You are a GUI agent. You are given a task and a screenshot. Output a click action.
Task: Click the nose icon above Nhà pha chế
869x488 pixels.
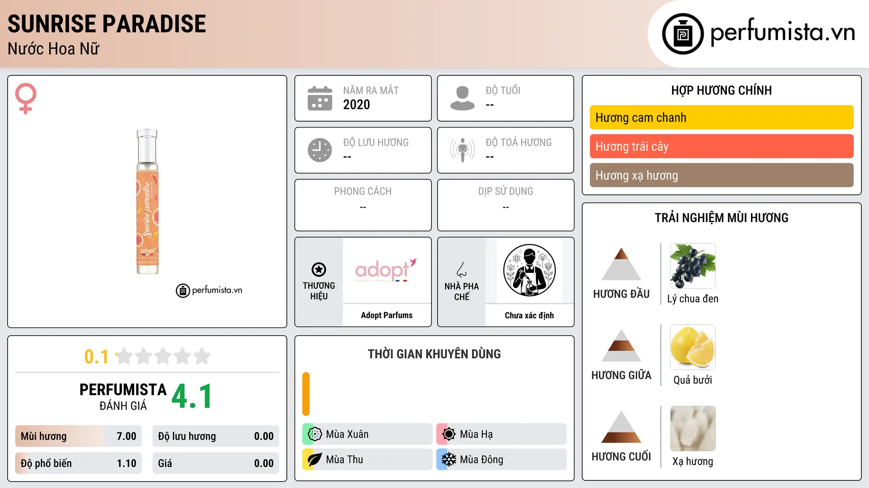point(462,269)
